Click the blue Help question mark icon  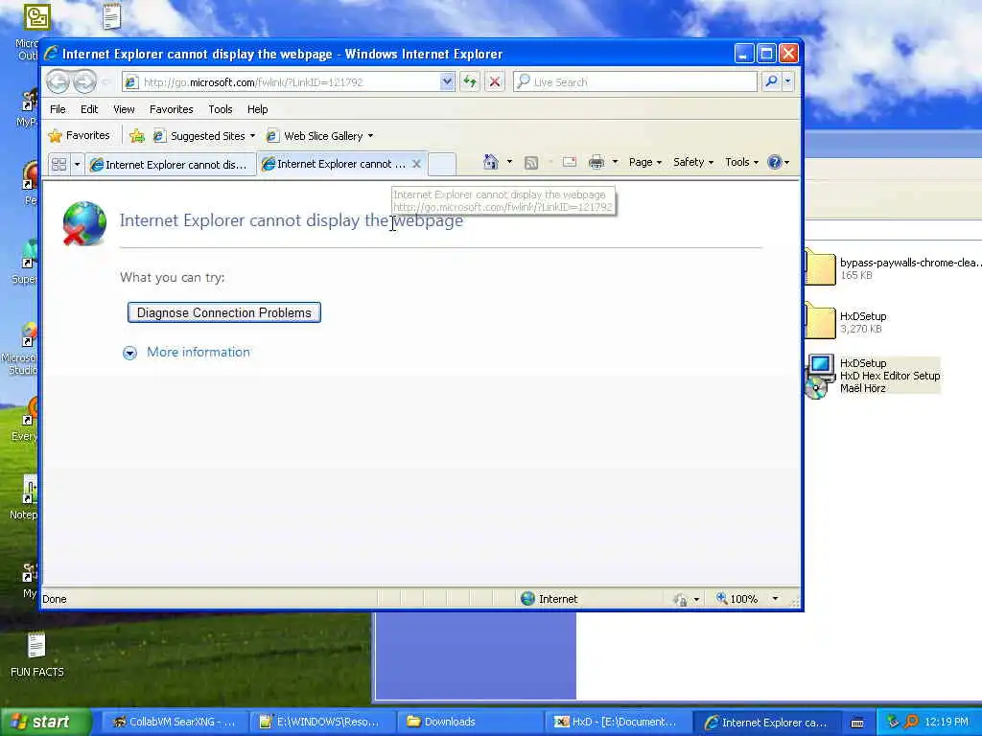tap(775, 162)
